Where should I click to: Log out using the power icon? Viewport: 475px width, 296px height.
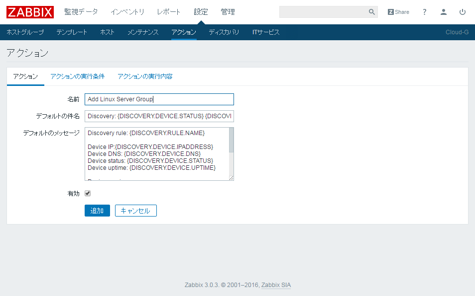pyautogui.click(x=463, y=11)
